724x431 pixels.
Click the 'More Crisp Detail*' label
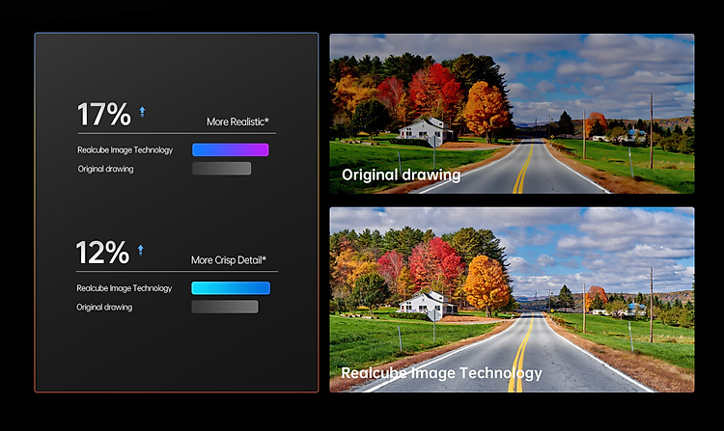pyautogui.click(x=229, y=260)
